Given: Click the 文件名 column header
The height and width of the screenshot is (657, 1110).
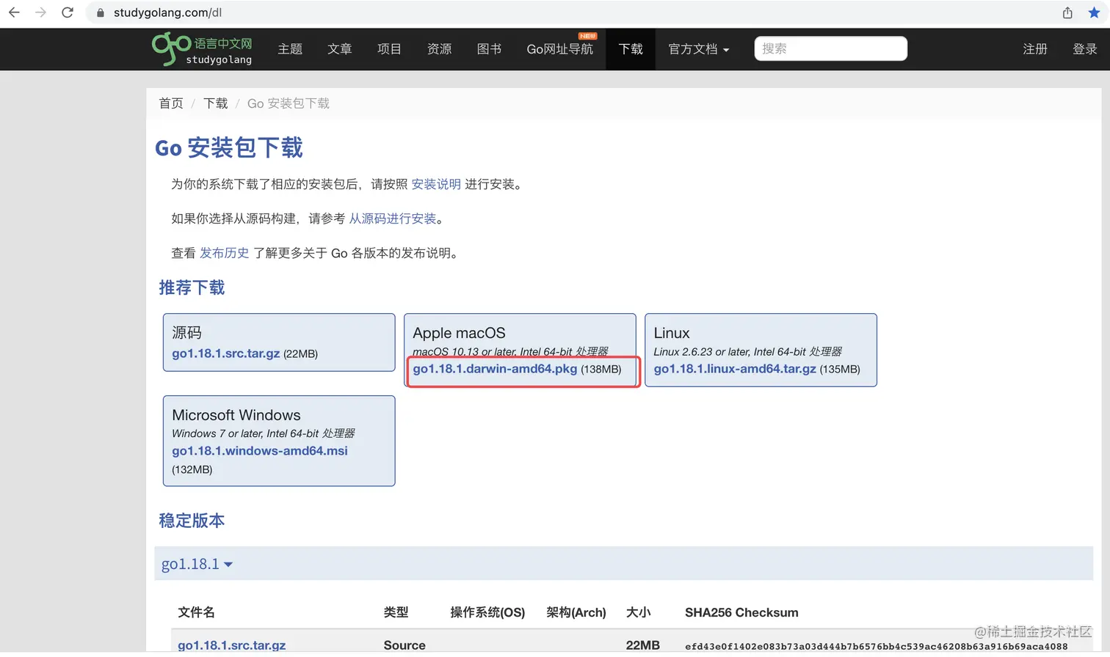Looking at the screenshot, I should point(196,612).
